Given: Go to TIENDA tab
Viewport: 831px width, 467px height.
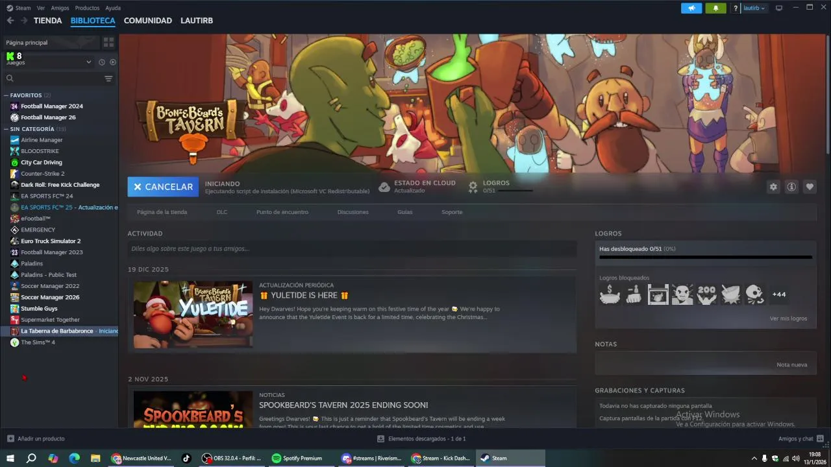Looking at the screenshot, I should (x=48, y=21).
